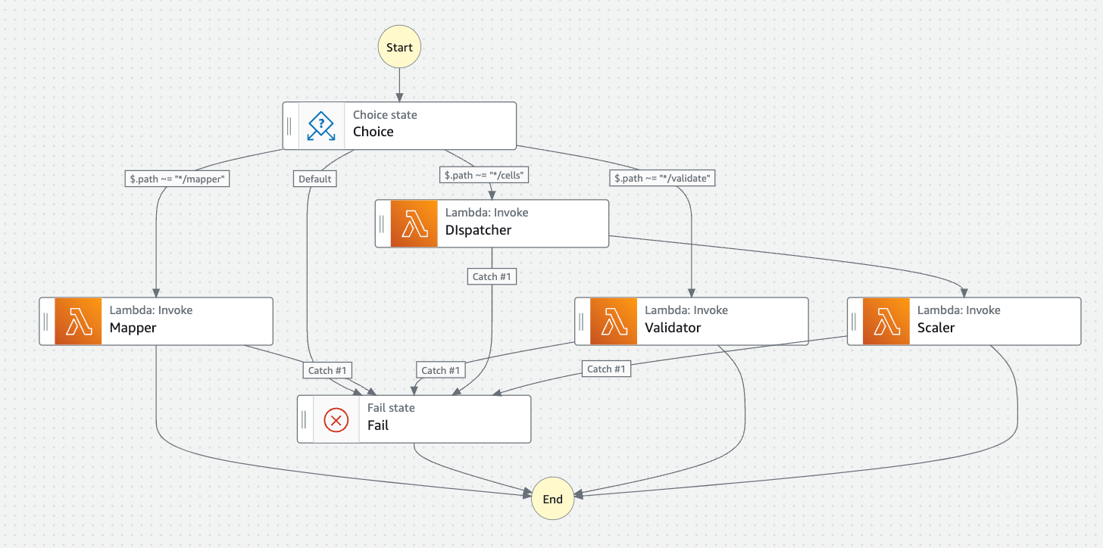
Task: Grab the drag handle on Choice state
Action: [x=289, y=126]
